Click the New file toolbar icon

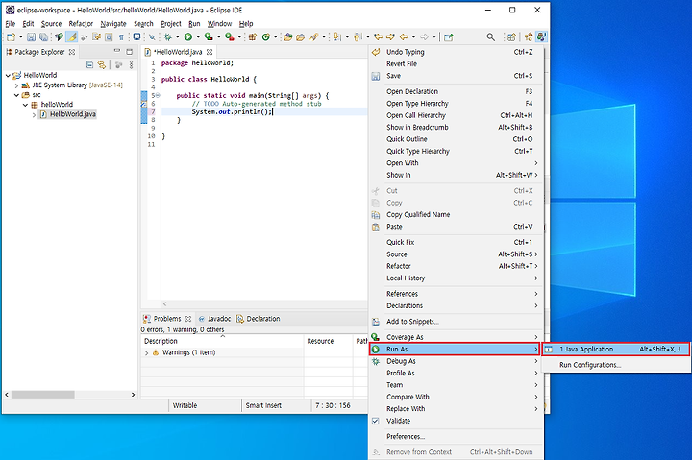pyautogui.click(x=11, y=37)
